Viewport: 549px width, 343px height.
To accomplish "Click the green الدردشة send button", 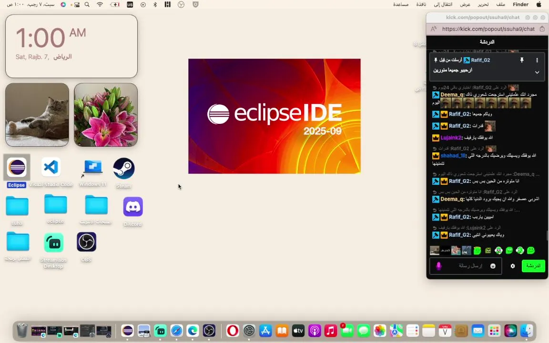I will point(533,266).
